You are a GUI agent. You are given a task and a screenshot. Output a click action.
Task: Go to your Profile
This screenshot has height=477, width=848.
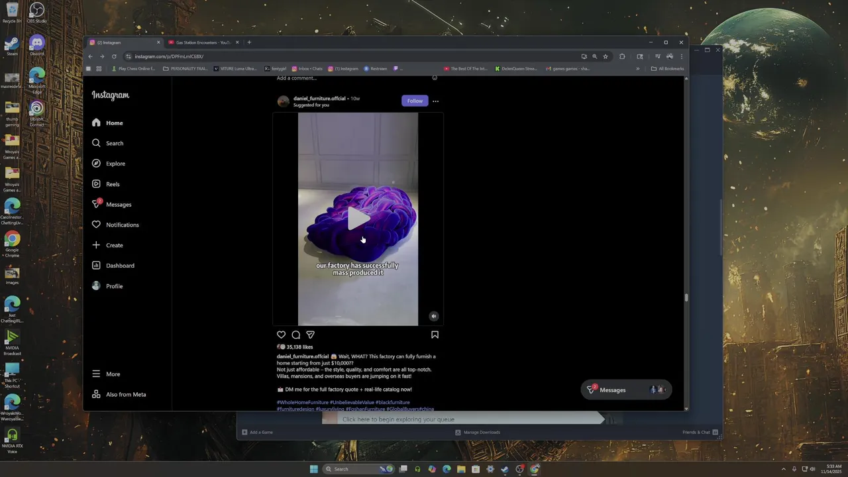(107, 286)
